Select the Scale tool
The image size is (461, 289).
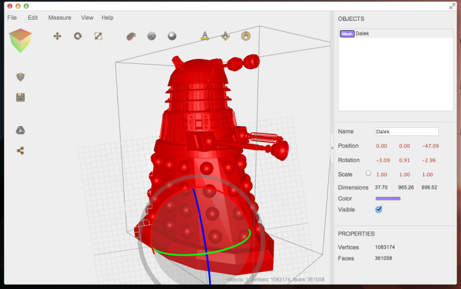[98, 36]
